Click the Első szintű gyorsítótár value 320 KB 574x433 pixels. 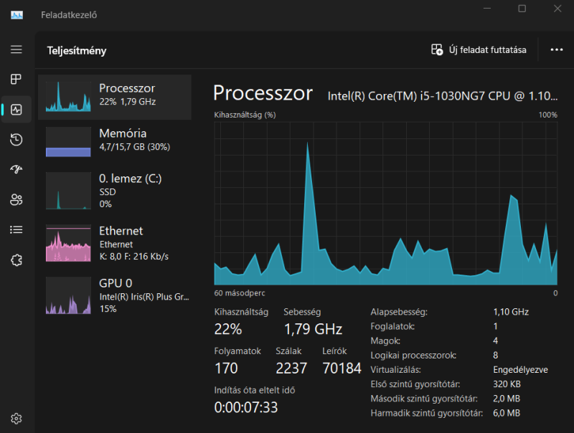(507, 384)
